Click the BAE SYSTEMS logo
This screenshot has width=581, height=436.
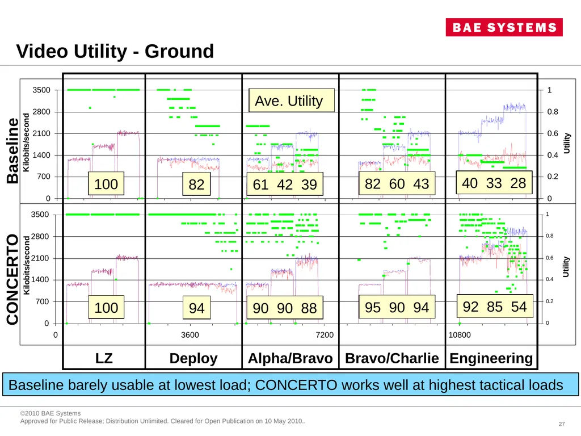504,27
